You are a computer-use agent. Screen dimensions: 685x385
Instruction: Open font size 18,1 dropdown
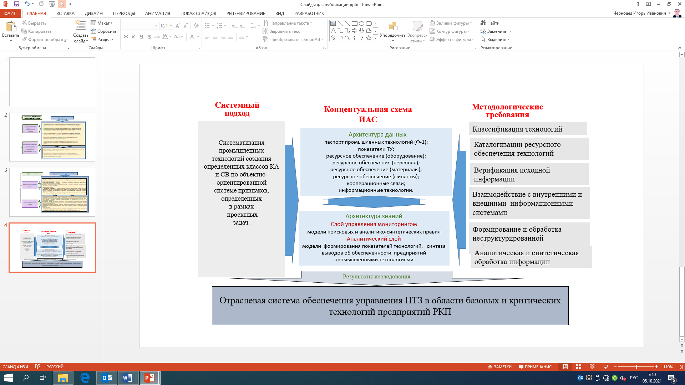pyautogui.click(x=171, y=26)
